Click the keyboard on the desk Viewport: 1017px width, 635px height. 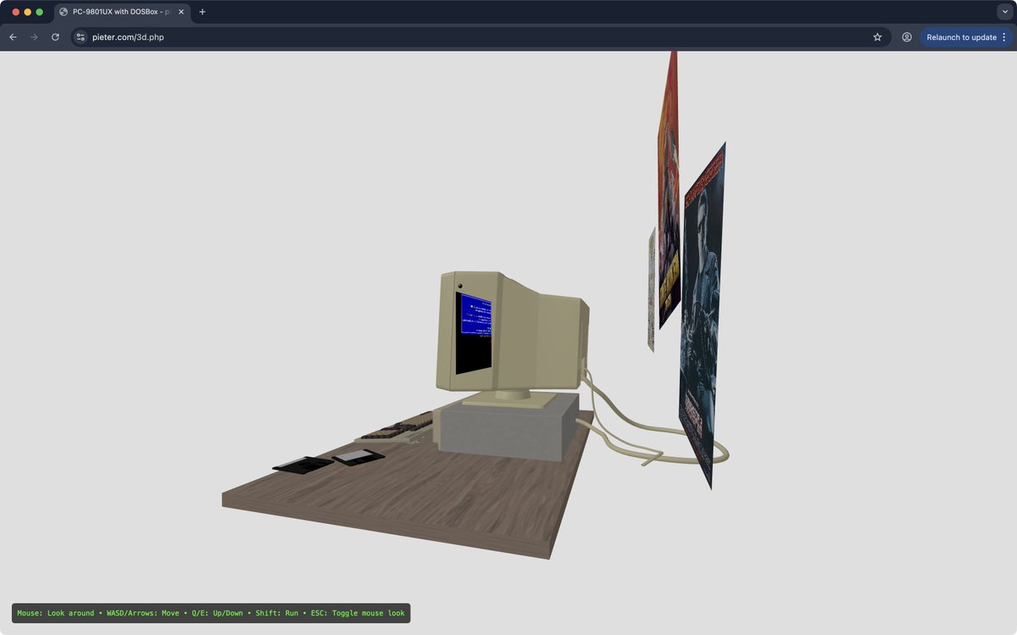pos(396,428)
